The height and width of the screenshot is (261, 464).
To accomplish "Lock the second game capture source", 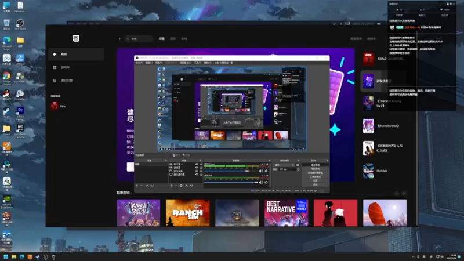I will coord(201,168).
